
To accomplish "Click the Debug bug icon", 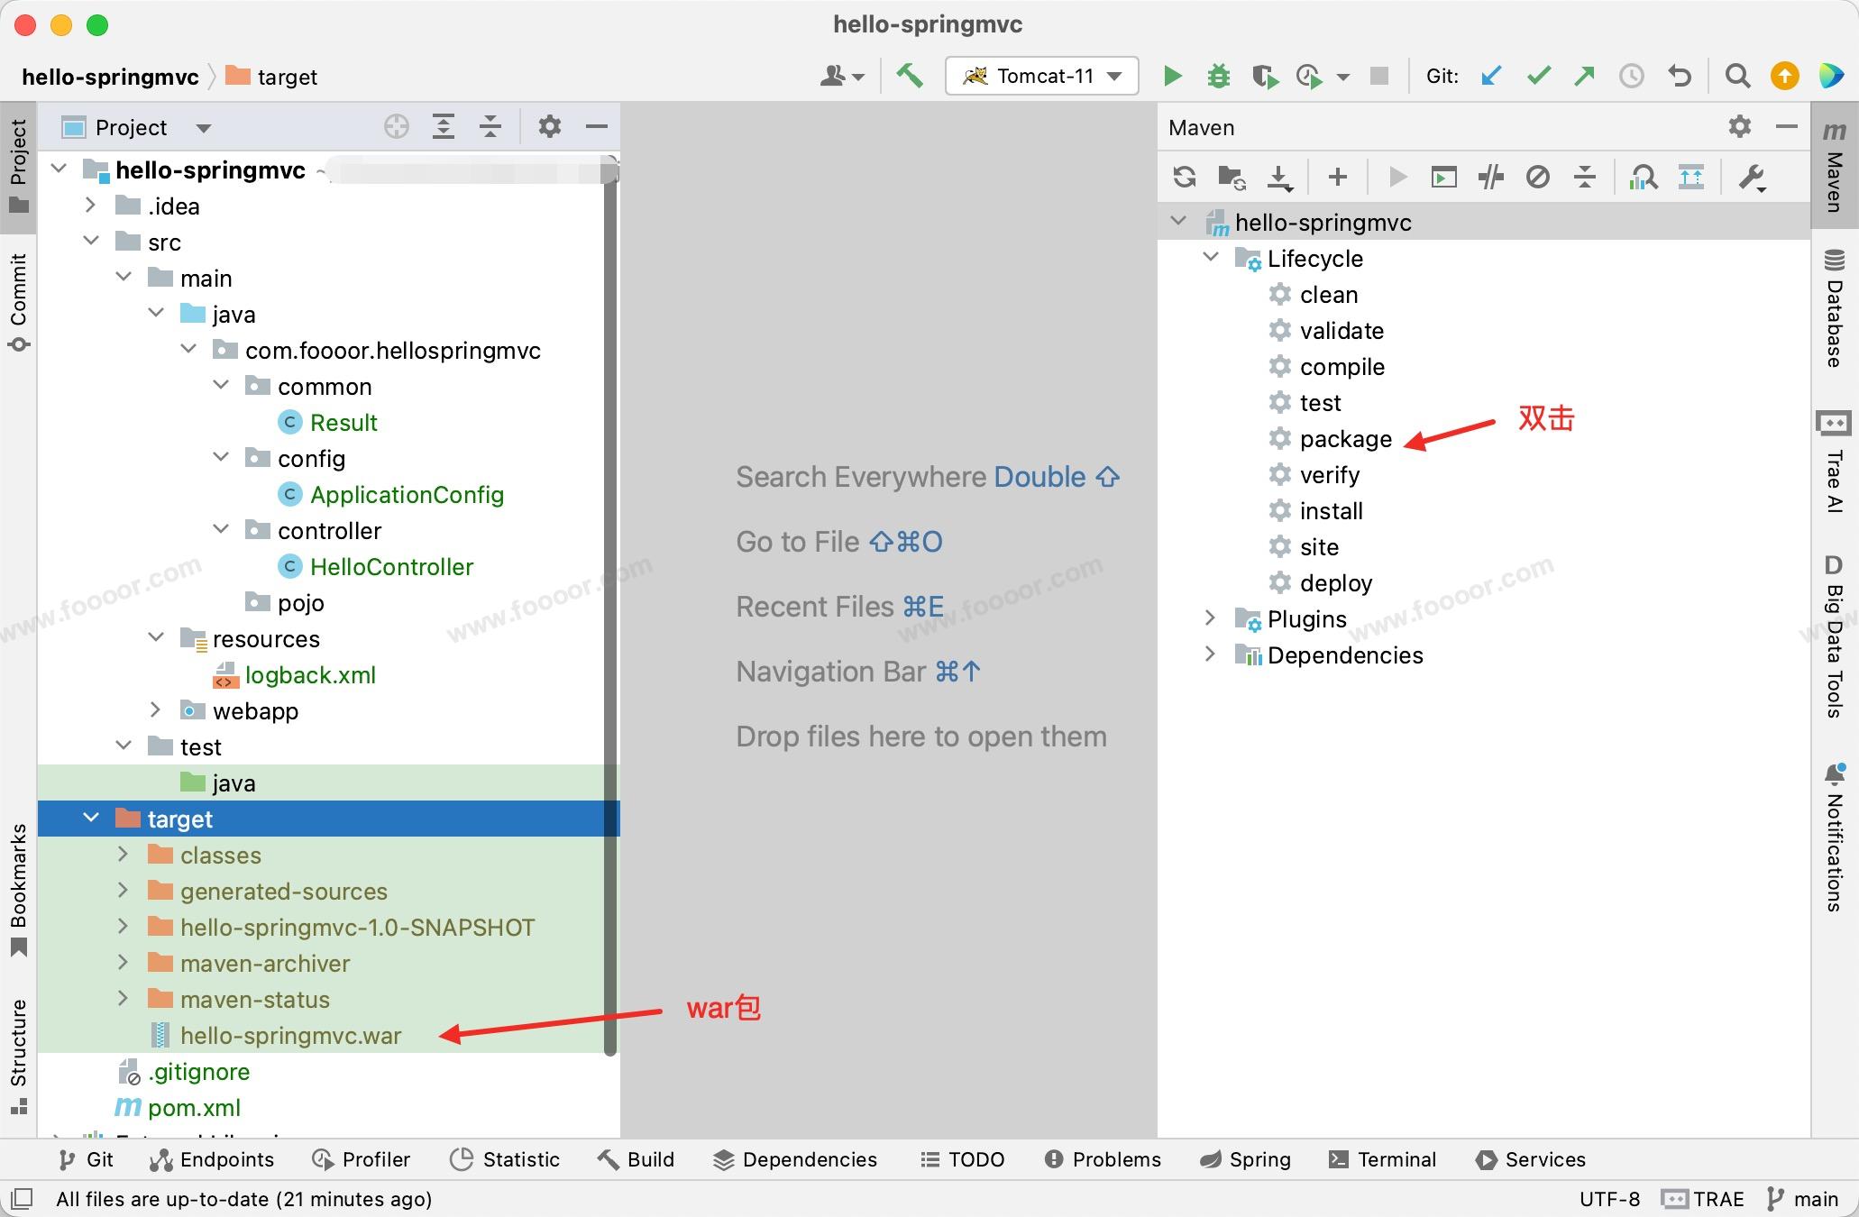I will pos(1218,76).
